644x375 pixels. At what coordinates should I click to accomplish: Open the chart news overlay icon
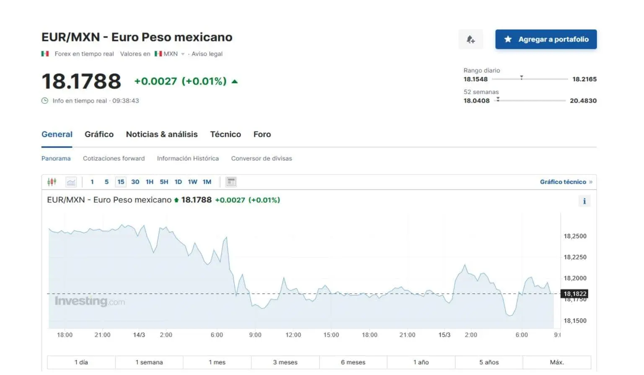pyautogui.click(x=231, y=182)
